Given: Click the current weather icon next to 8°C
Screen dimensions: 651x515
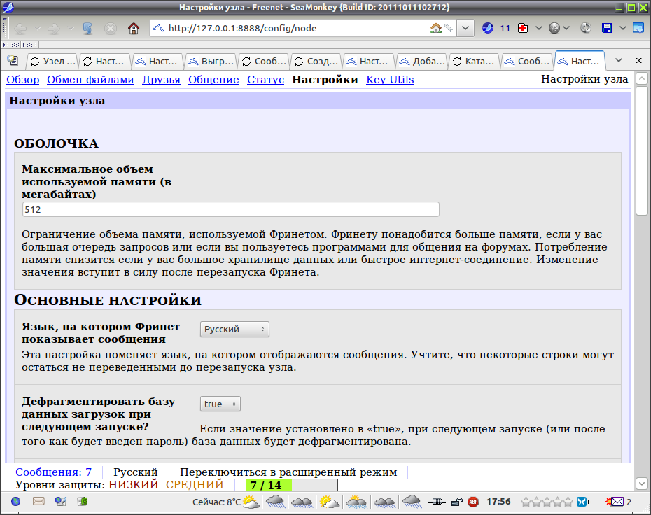Looking at the screenshot, I should 251,502.
